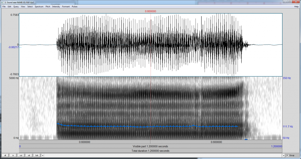Click the scrollbar left arrow
The image size is (301, 159).
pyautogui.click(x=43, y=155)
